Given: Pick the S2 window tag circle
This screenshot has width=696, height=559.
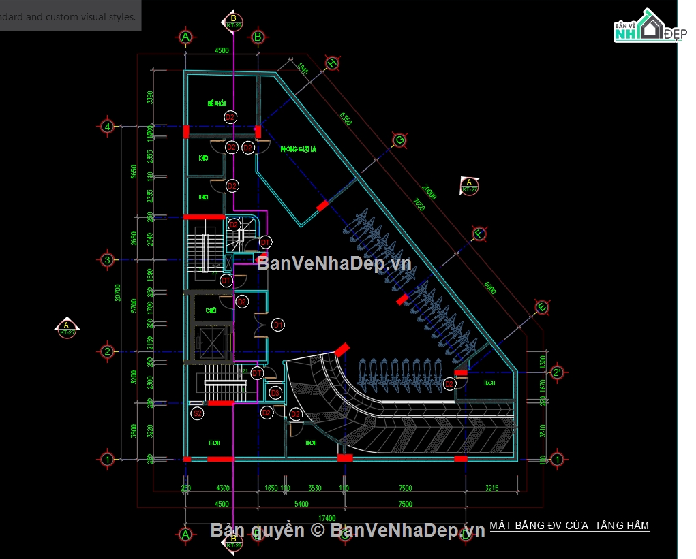Looking at the screenshot, I should tap(198, 413).
